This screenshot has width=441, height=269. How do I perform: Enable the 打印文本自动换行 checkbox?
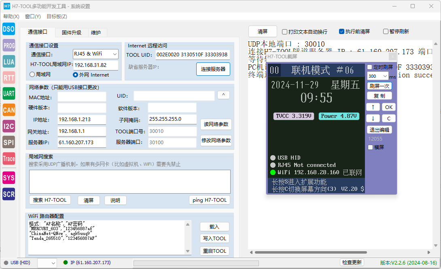[x=285, y=32]
